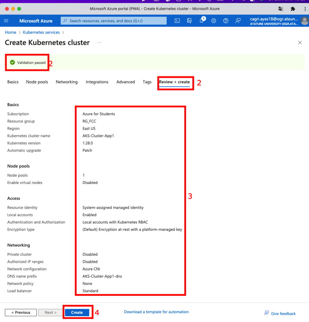Open portal settings gear
Screen dimensions: 309x322
click(x=214, y=21)
